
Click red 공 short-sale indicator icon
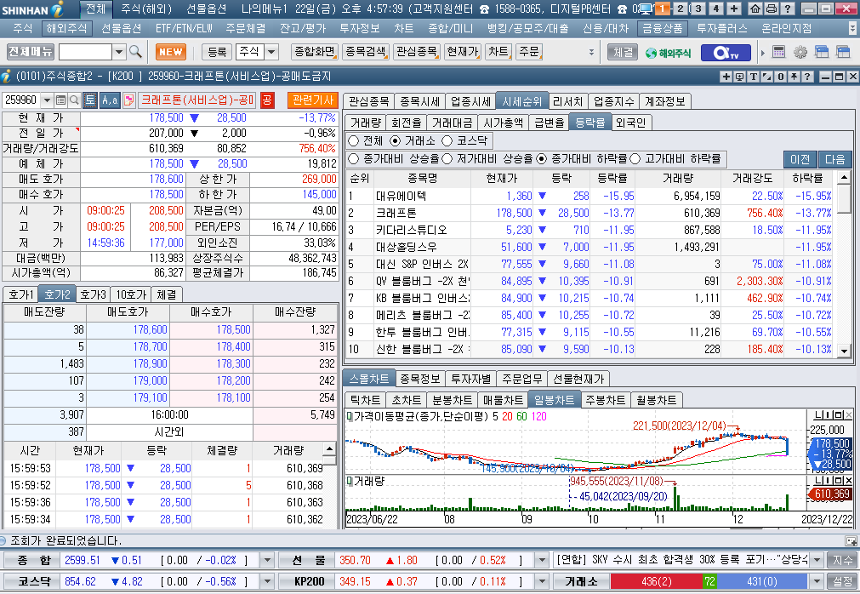(x=266, y=100)
